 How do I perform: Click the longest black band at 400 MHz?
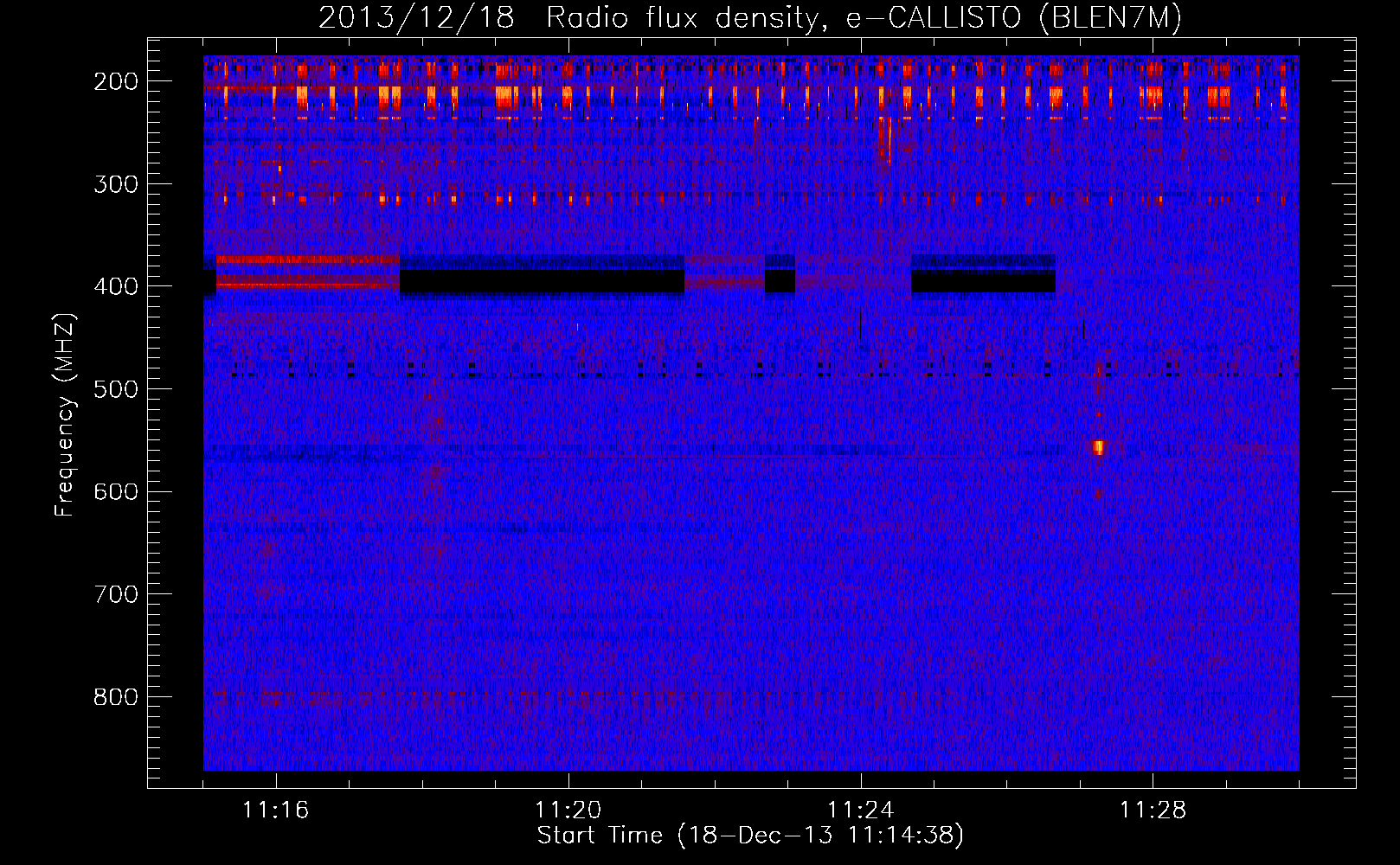pos(542,281)
